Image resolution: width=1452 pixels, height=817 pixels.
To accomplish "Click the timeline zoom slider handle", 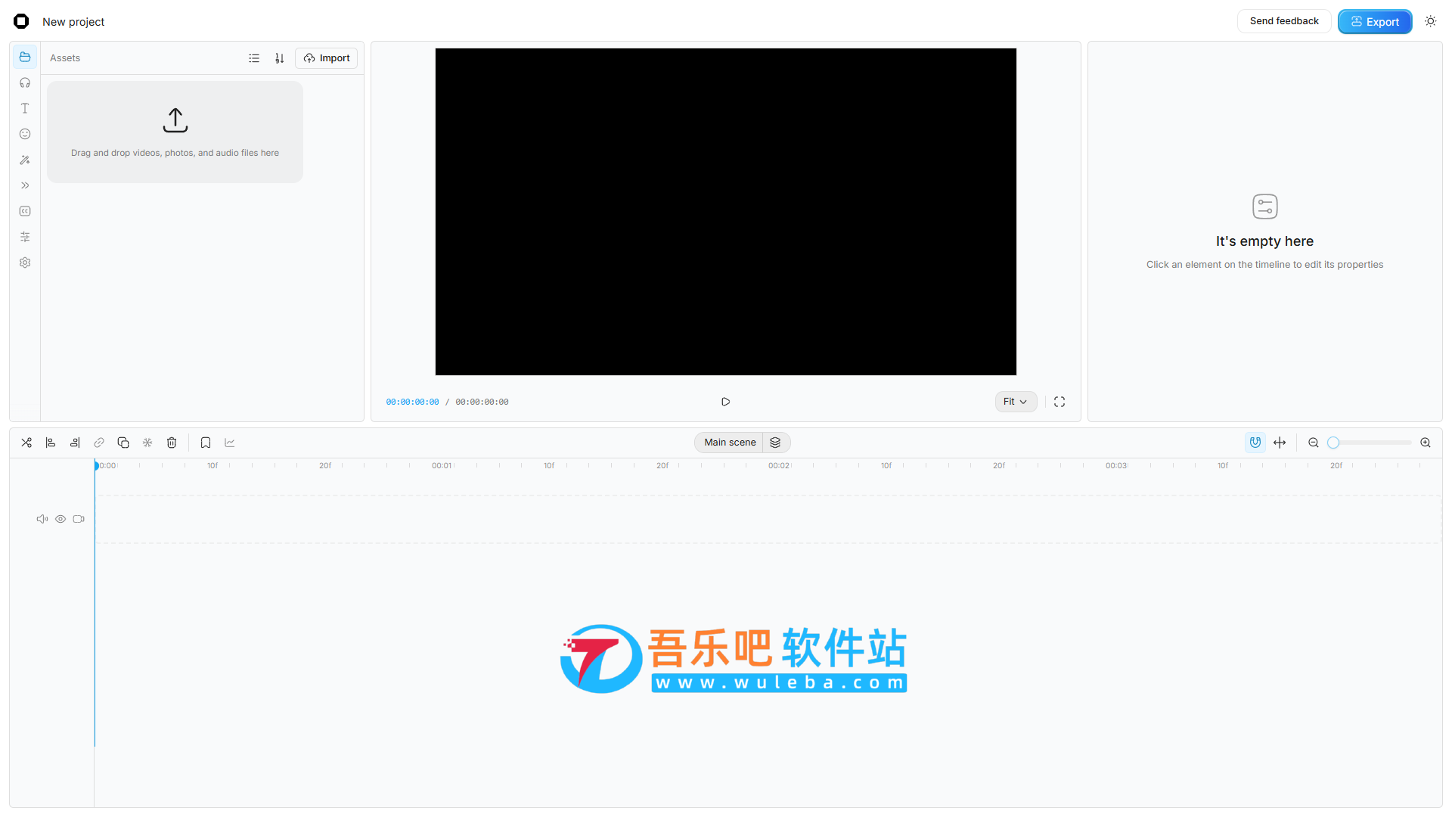I will tap(1333, 443).
